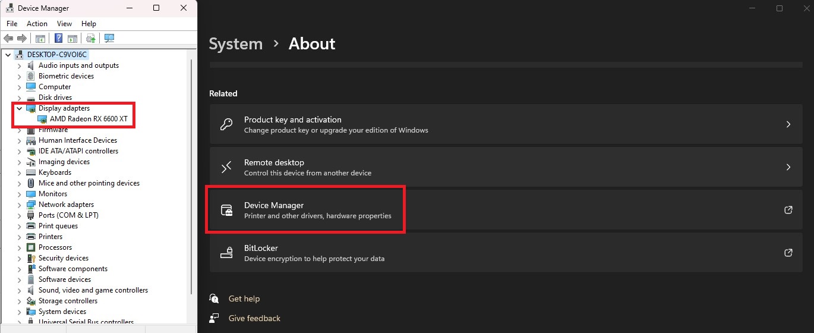
Task: Select the System devices tree entry
Action: [62, 312]
